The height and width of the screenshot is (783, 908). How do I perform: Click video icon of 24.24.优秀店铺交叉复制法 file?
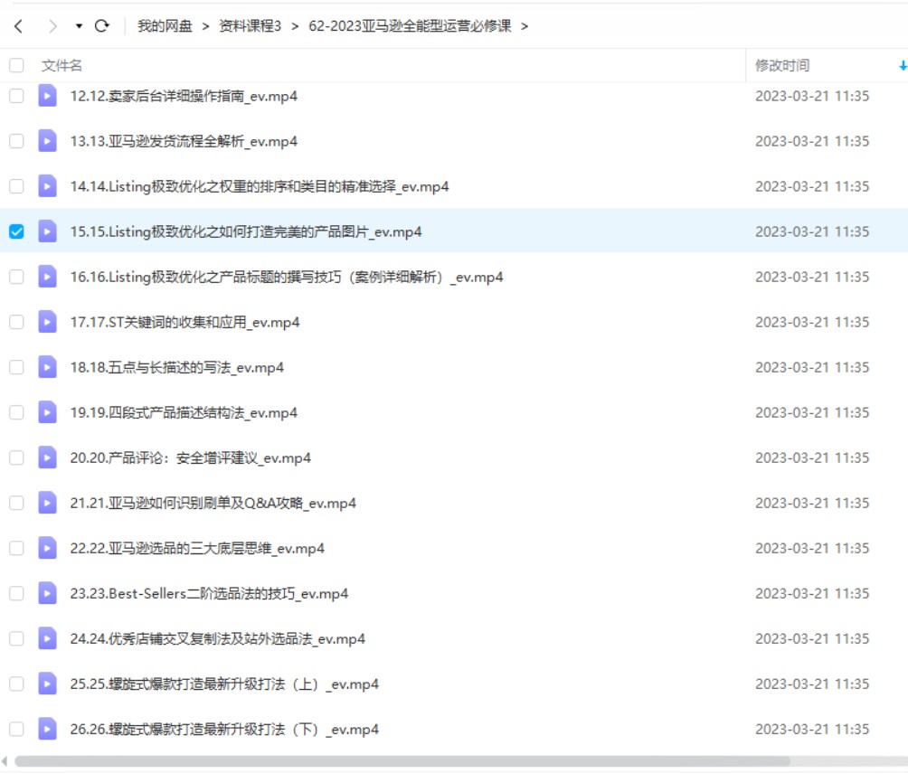(x=48, y=638)
